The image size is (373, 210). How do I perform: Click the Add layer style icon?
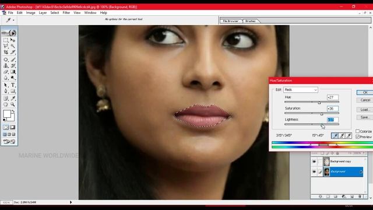(x=321, y=197)
